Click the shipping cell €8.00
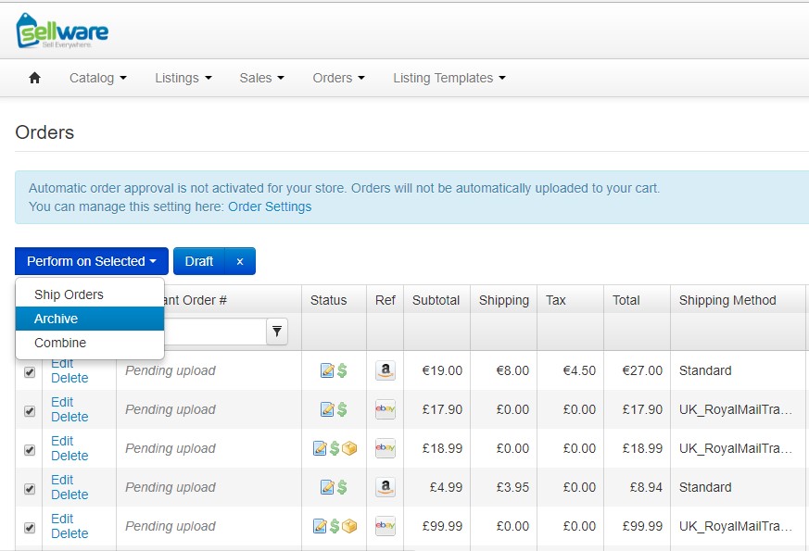The image size is (809, 551). click(x=512, y=370)
